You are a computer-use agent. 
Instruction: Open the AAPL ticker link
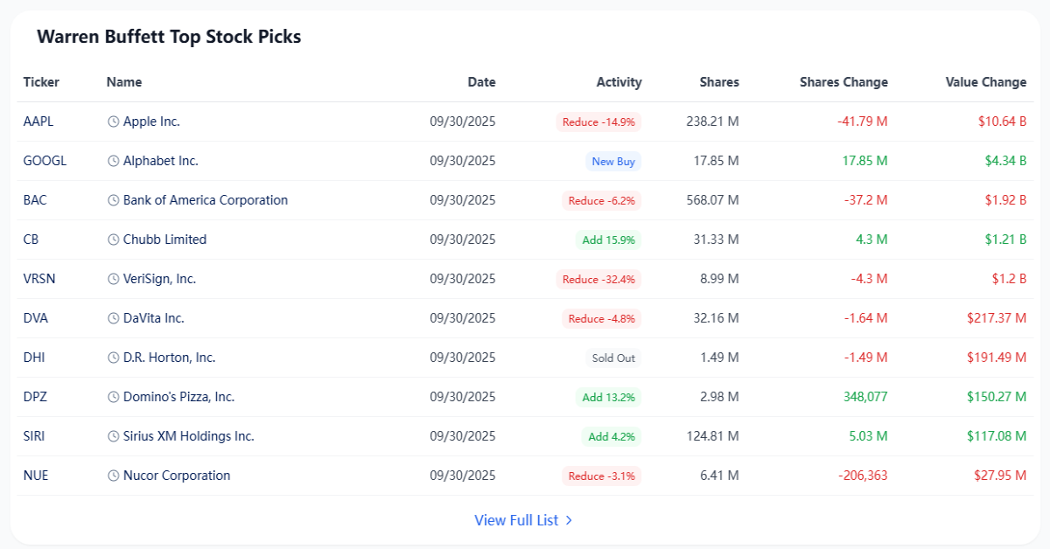click(x=38, y=122)
